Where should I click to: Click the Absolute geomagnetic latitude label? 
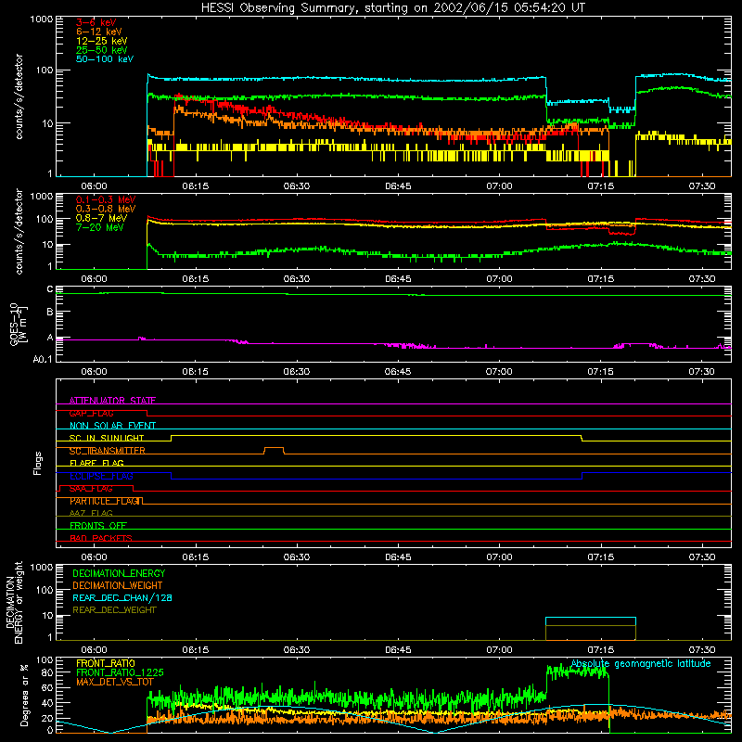[x=641, y=663]
